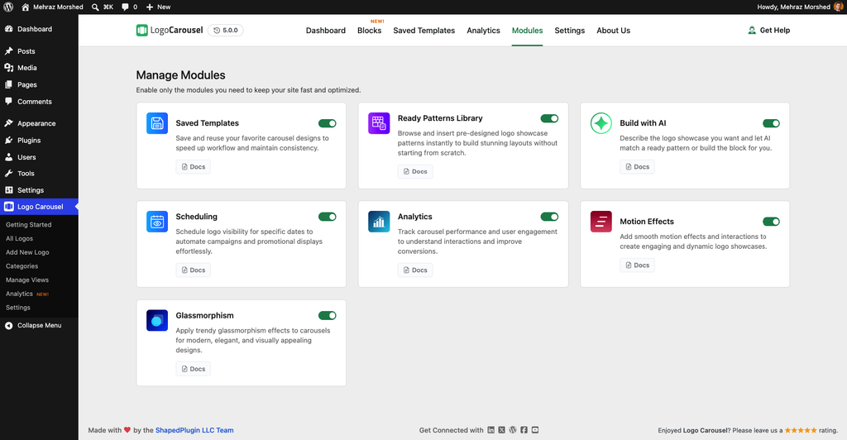847x440 pixels.
Task: Click the Get Help person icon
Action: 752,31
